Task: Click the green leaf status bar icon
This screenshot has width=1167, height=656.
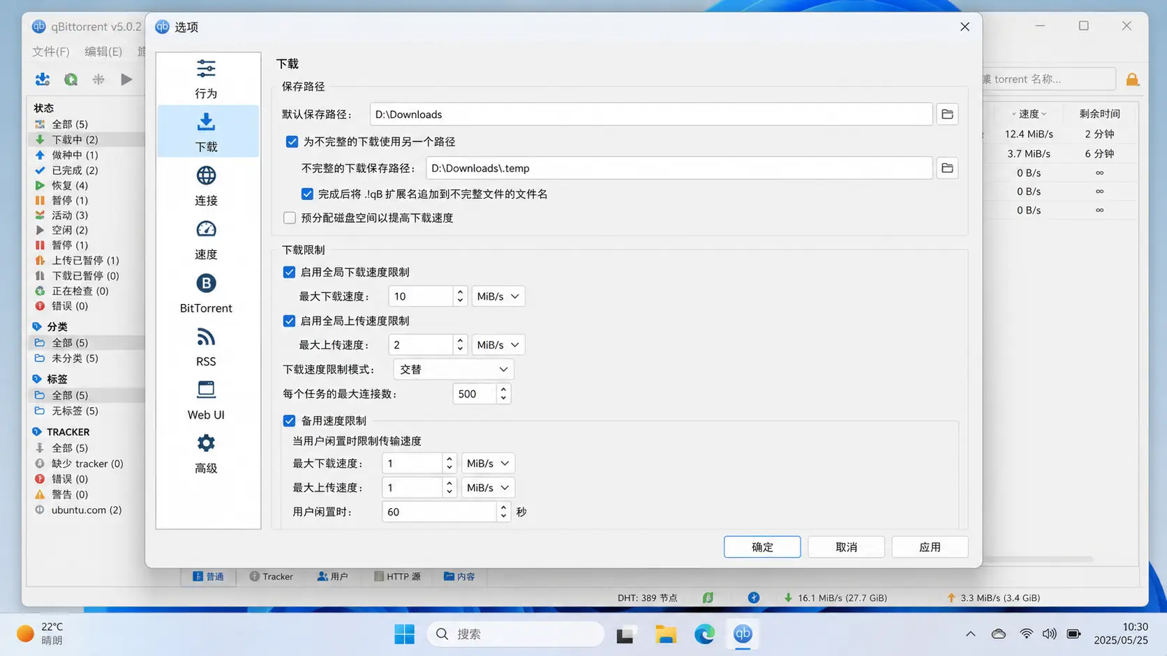Action: 708,597
